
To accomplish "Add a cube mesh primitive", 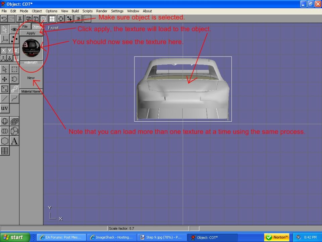I will pyautogui.click(x=14, y=121).
